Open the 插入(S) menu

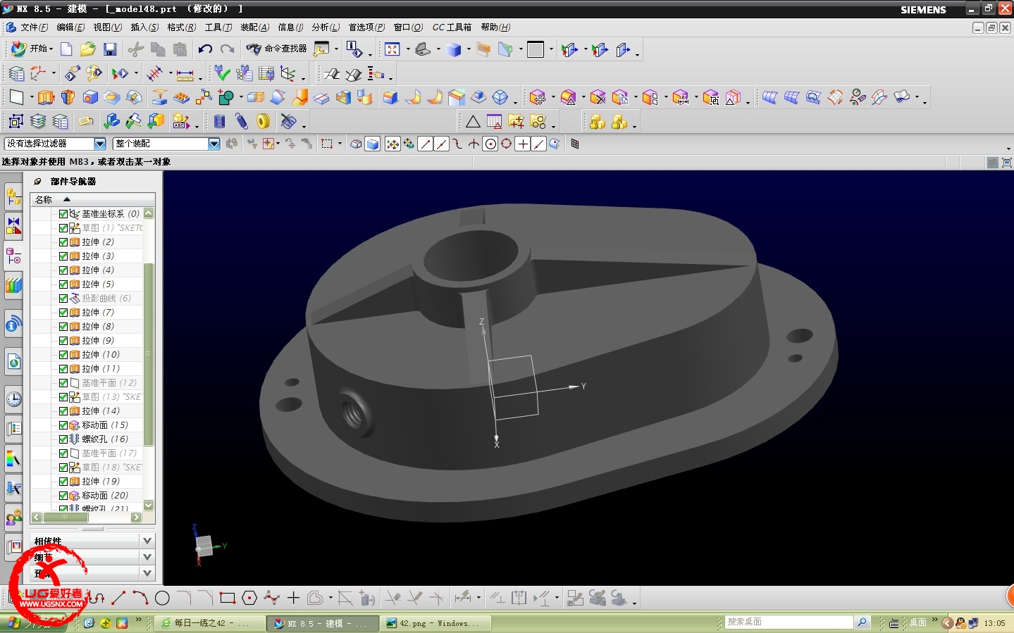pos(144,27)
